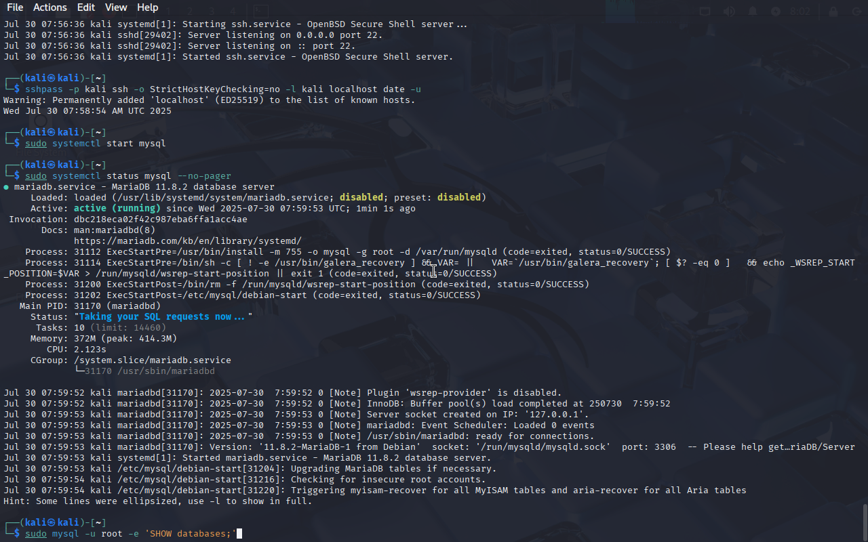Click '/system.slice/mariadb.service' CGroup path
868x542 pixels.
153,360
